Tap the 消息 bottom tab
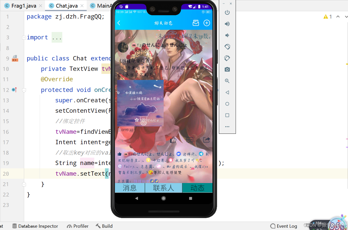The image size is (348, 230). [130, 188]
